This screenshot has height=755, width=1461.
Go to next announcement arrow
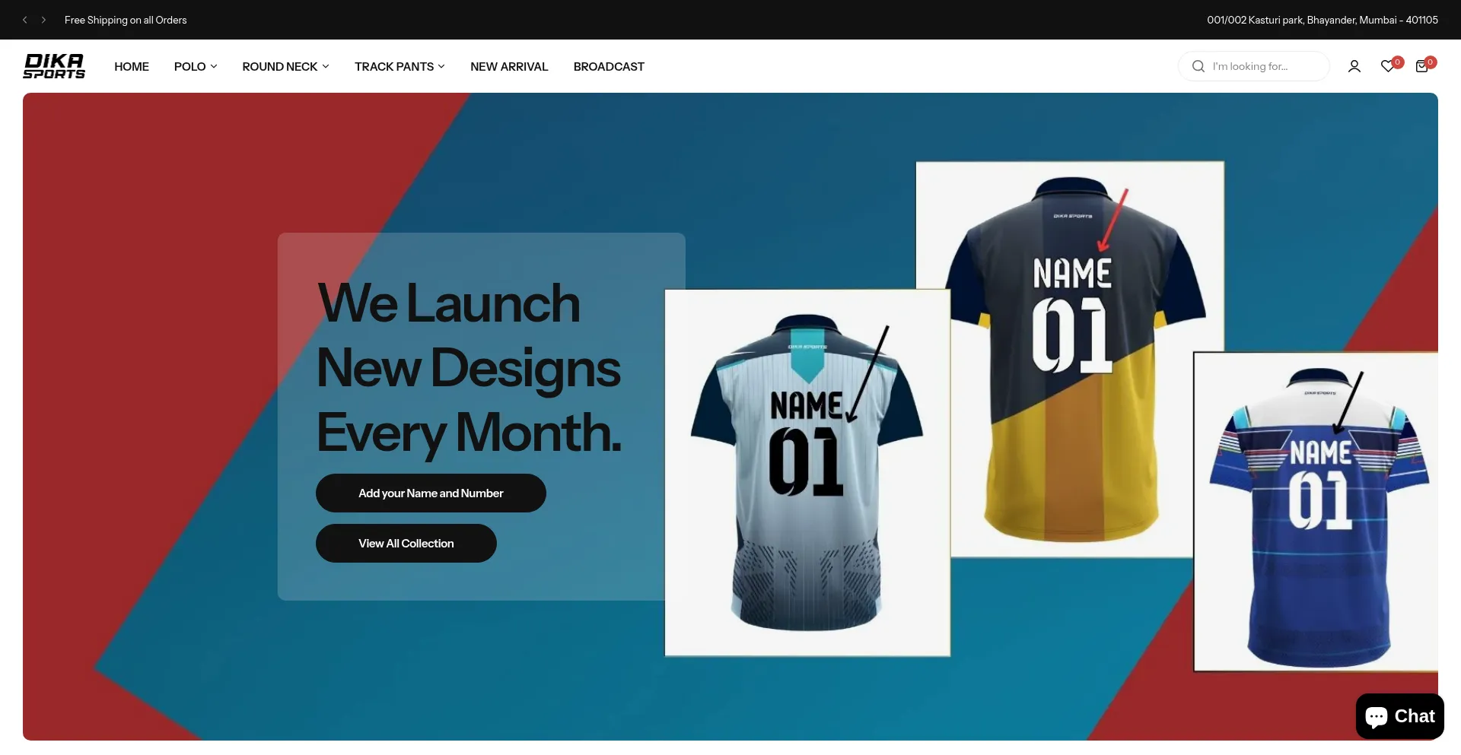tap(43, 20)
